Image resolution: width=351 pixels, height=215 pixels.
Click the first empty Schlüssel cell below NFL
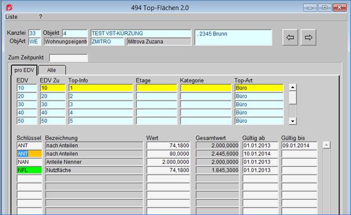(x=29, y=179)
